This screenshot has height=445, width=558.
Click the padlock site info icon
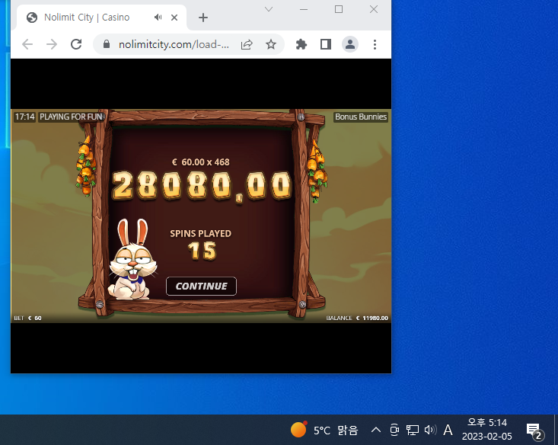tap(107, 44)
